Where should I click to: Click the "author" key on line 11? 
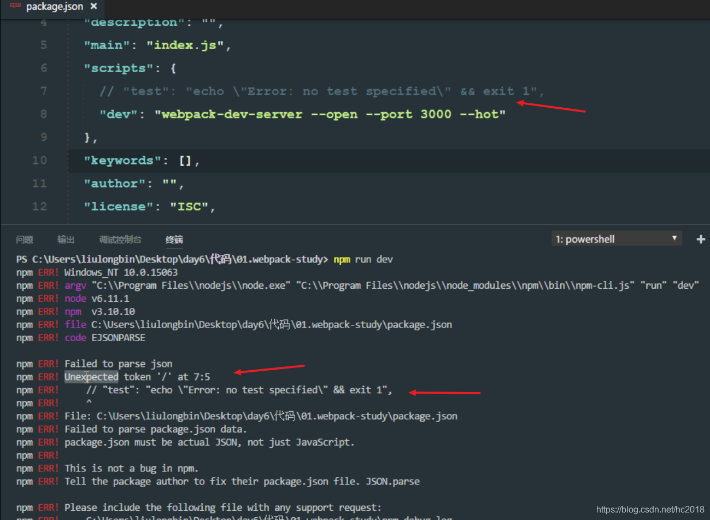[x=115, y=183]
